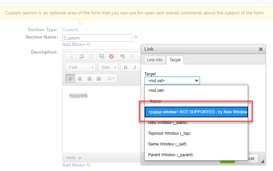Toggle bold formatting with B
Screen dimensions: 273x171
pos(126,67)
